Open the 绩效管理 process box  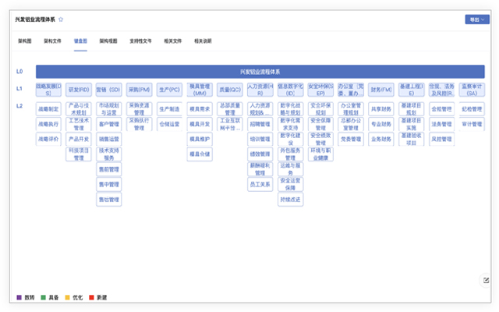(260, 154)
